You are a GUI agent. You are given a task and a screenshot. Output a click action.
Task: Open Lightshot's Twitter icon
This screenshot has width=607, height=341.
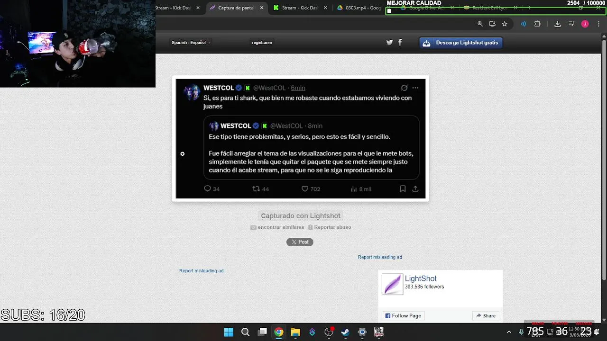389,43
